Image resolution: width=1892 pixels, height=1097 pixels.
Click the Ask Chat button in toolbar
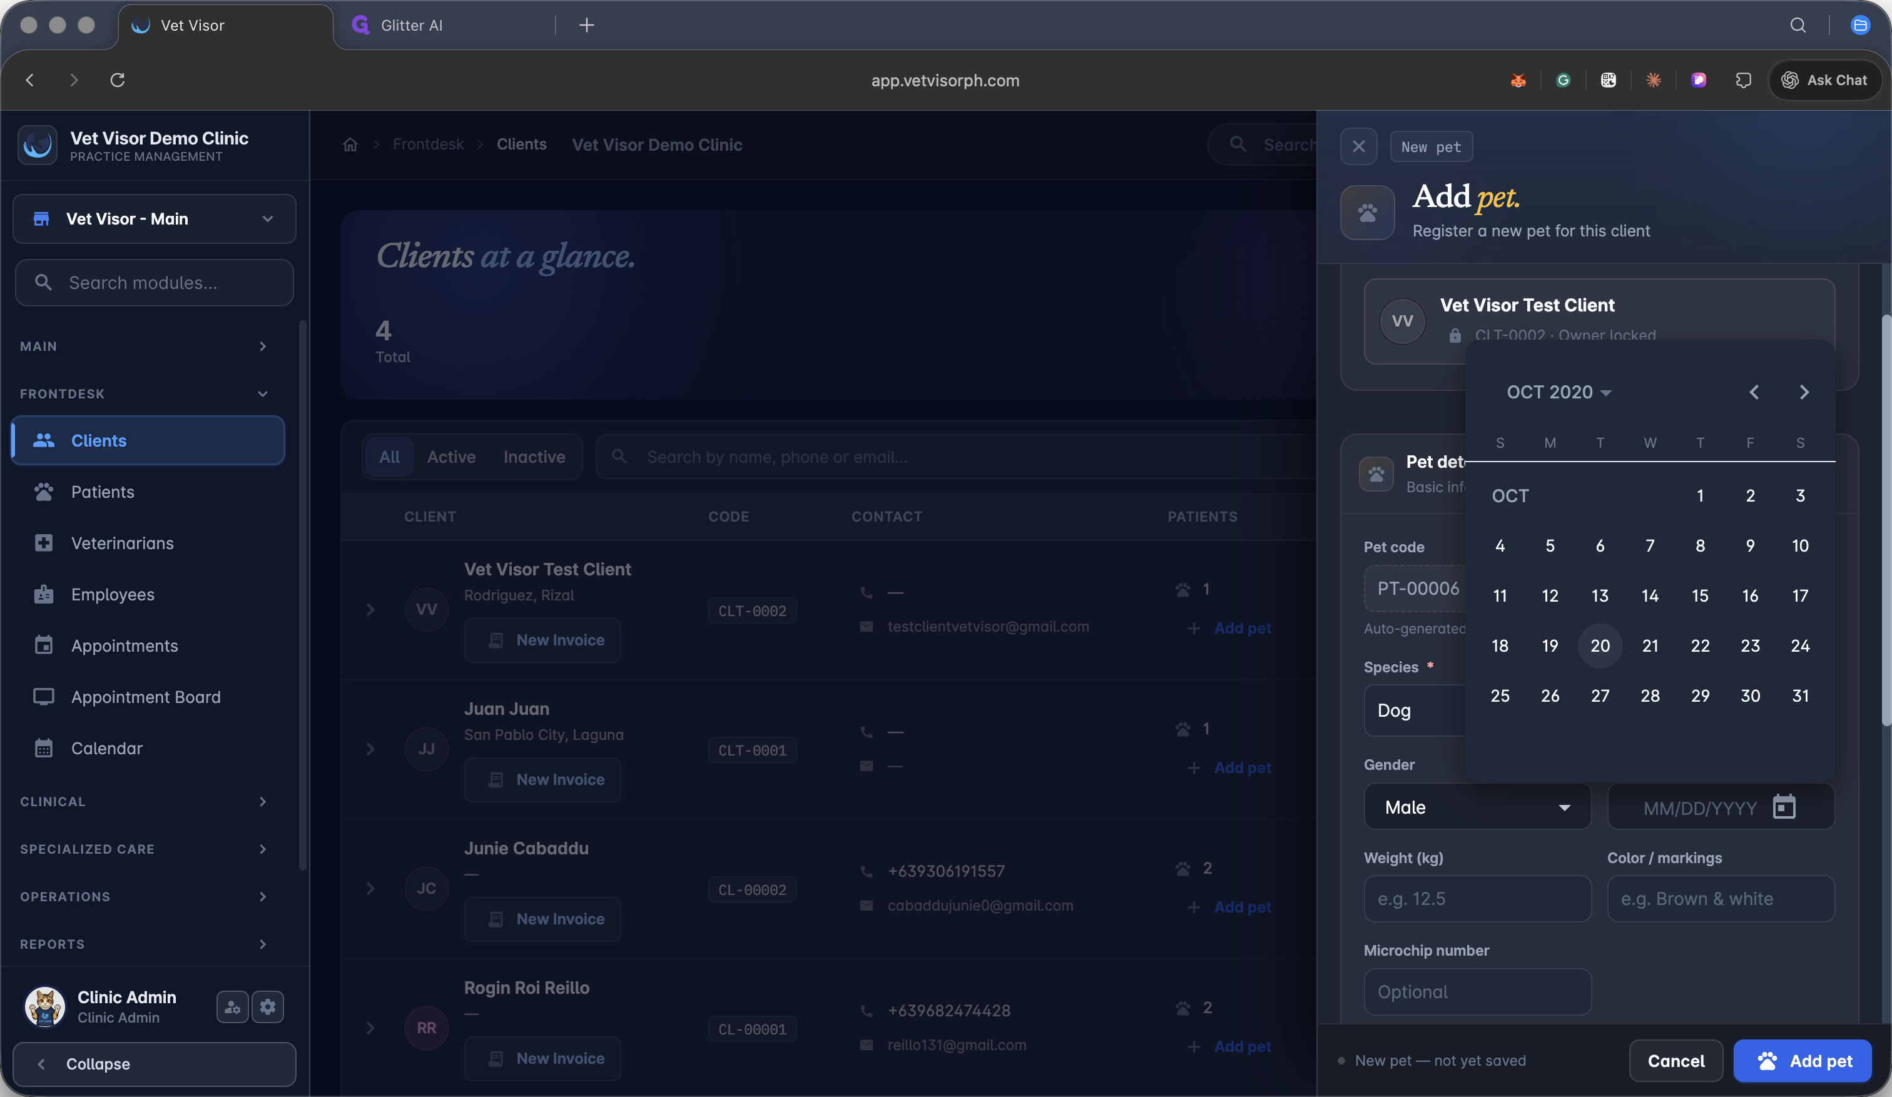point(1824,80)
